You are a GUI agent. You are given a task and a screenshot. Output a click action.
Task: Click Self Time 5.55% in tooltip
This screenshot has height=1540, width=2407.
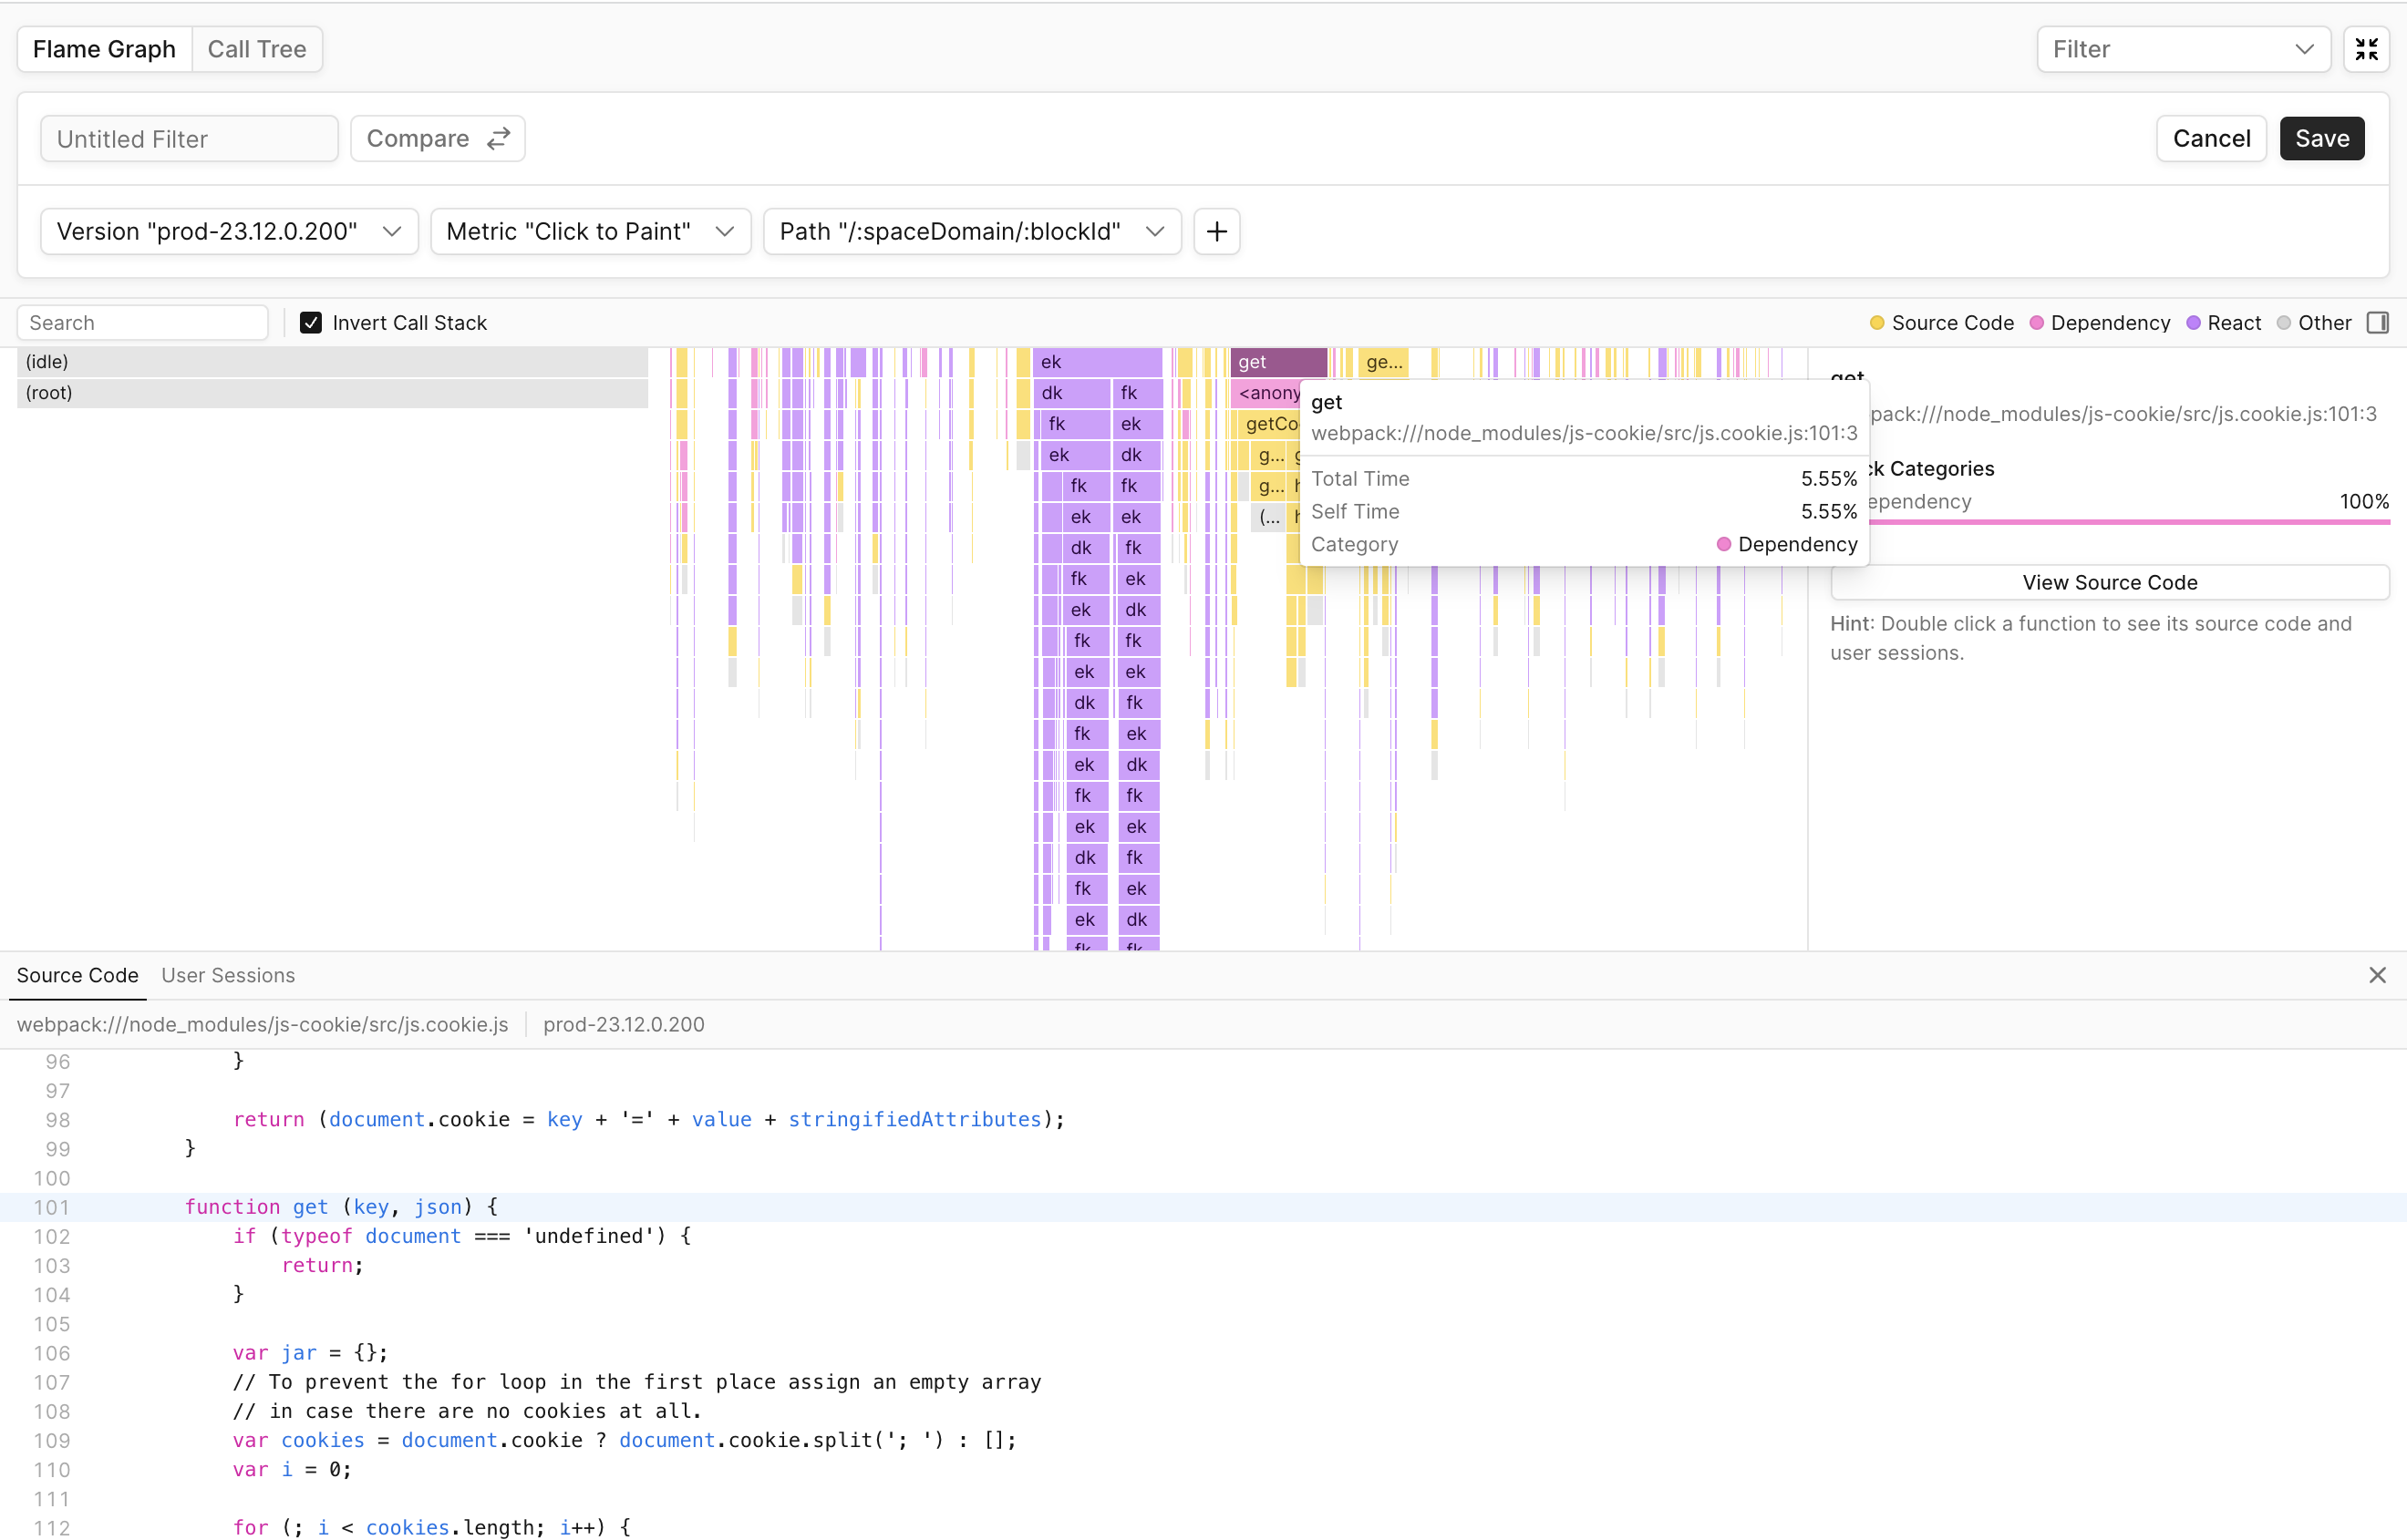1584,511
